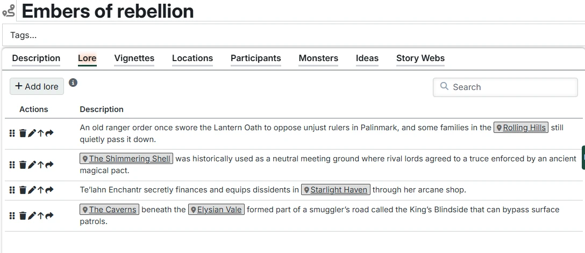The image size is (585, 253).
Task: Open the Rolling Hills location link
Action: (524, 128)
